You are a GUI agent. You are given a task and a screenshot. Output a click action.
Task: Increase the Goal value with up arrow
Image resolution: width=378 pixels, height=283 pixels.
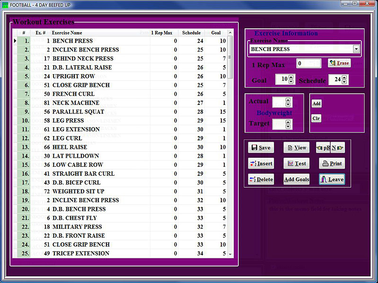291,77
